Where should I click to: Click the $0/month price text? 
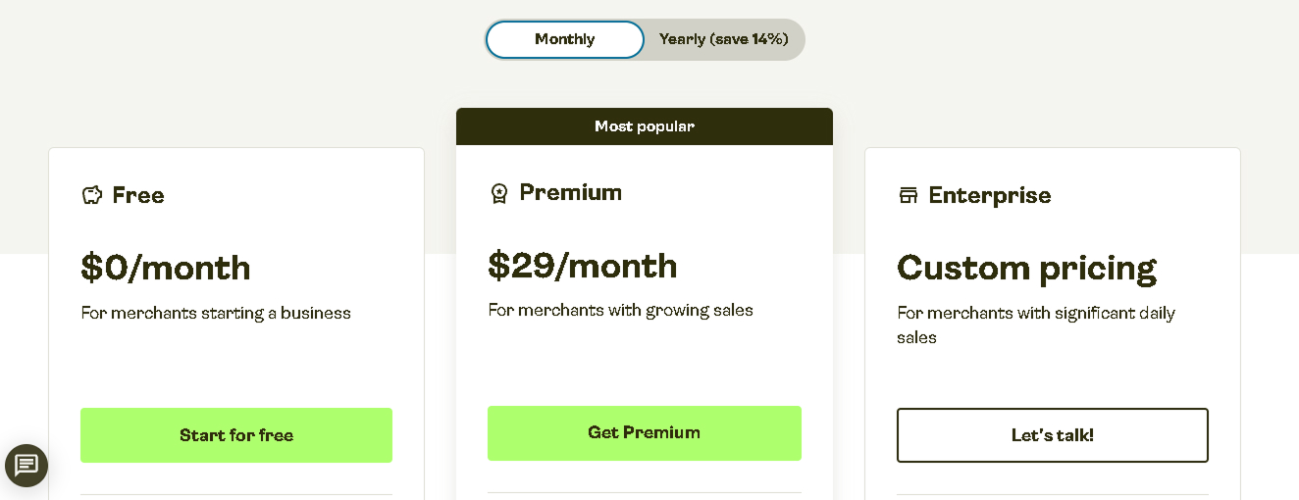point(166,268)
